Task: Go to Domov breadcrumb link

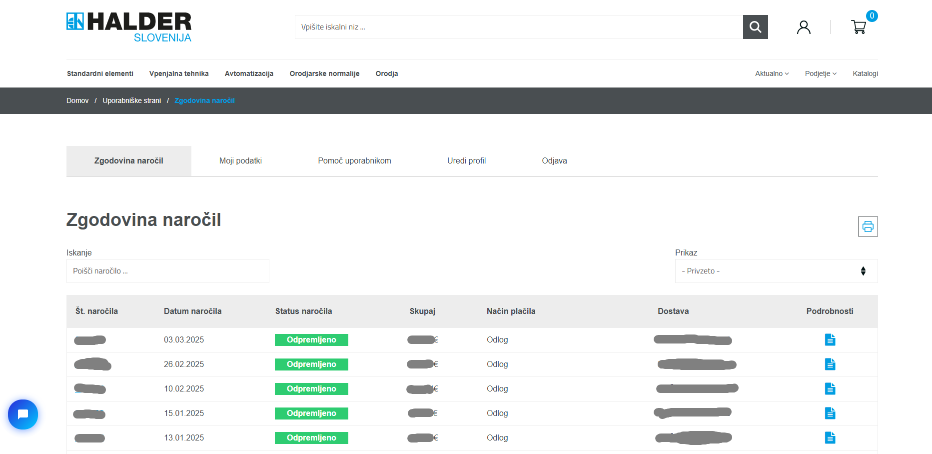Action: [77, 100]
